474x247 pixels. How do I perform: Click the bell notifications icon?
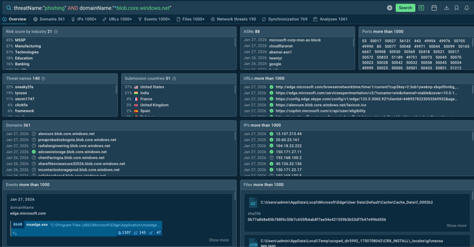coord(467,8)
